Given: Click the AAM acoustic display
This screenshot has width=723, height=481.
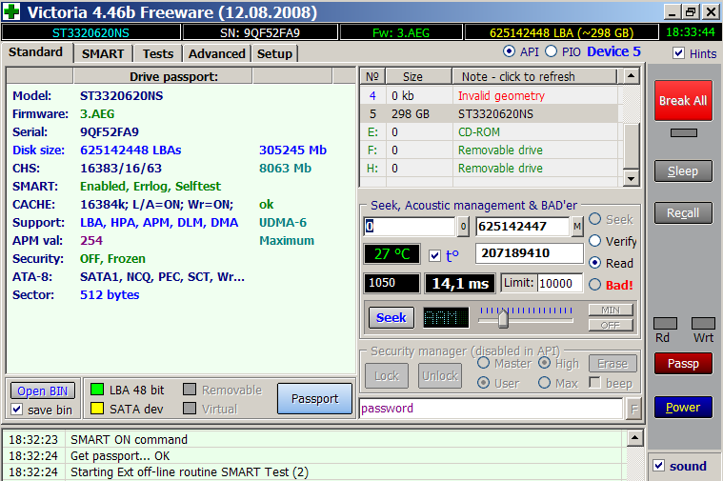Looking at the screenshot, I should tap(446, 317).
